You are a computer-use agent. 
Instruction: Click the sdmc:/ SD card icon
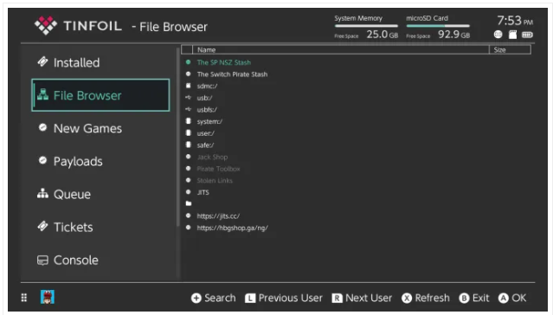pyautogui.click(x=189, y=86)
